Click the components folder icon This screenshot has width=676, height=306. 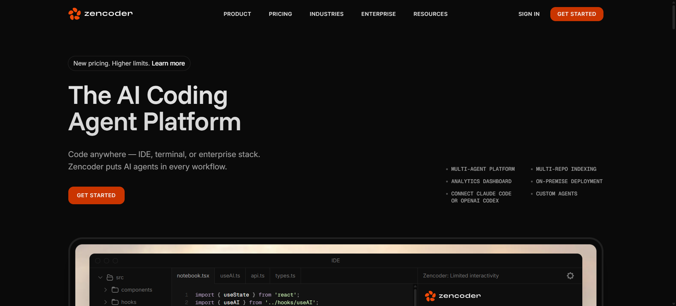tap(115, 290)
